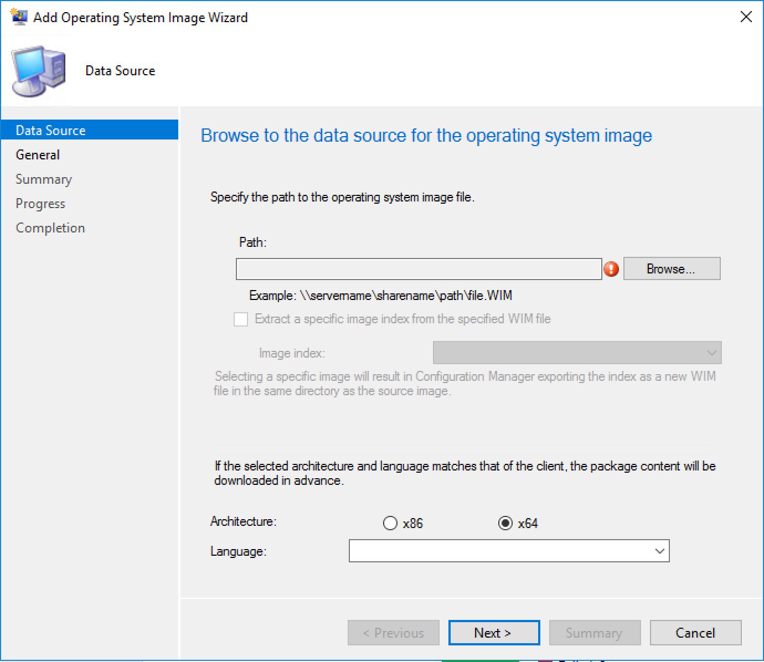Click the Language dropdown chevron
Image resolution: width=764 pixels, height=662 pixels.
659,551
